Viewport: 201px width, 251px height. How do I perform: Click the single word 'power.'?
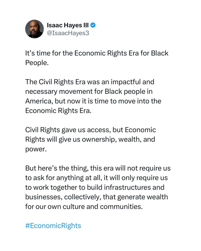pos(36,149)
